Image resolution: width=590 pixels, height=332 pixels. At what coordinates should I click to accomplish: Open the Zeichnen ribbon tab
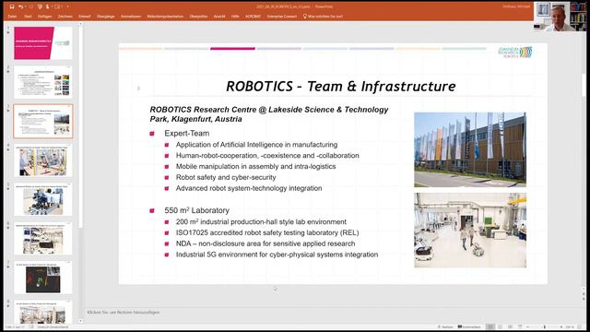click(x=65, y=17)
